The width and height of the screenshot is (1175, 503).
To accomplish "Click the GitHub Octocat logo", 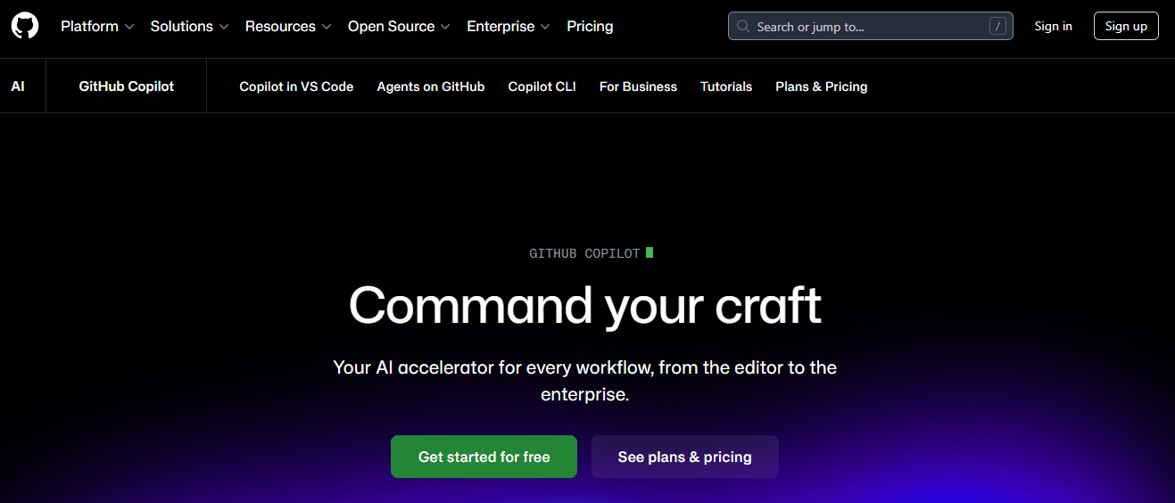I will (x=25, y=26).
